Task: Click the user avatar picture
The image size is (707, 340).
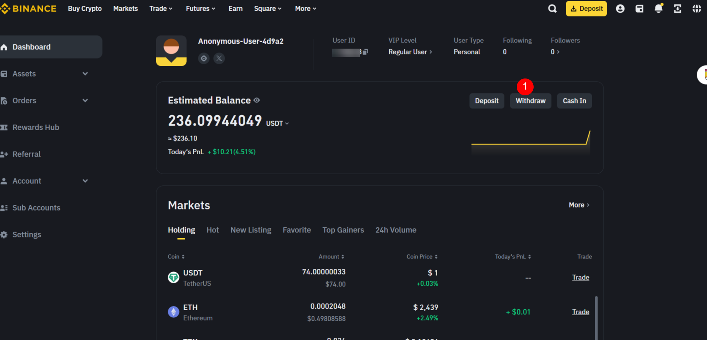Action: click(x=171, y=51)
